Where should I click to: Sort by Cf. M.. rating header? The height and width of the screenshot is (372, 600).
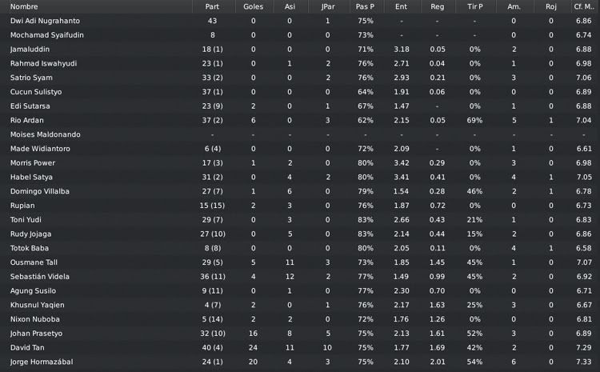[x=584, y=6]
